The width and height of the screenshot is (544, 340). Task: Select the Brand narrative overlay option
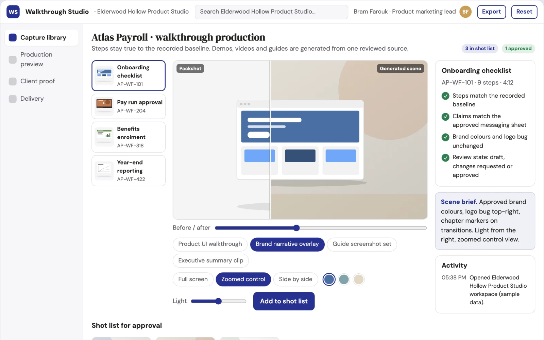pos(287,244)
